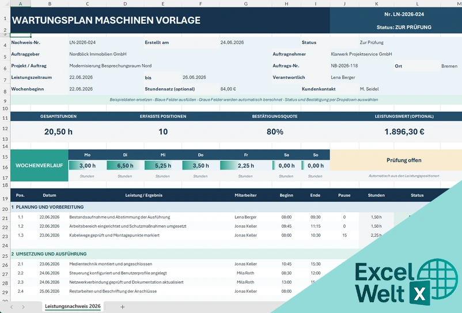Select Mila Roth in position 2.2
462x313 pixels.
[245, 273]
